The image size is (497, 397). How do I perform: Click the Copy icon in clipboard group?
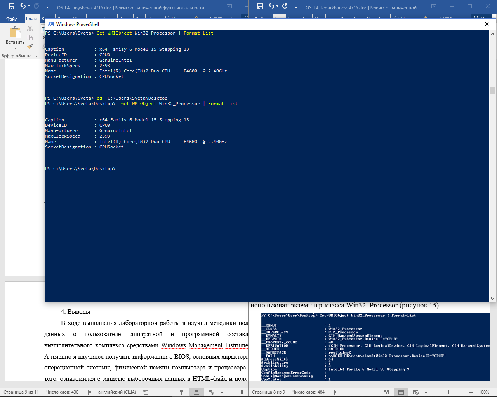pyautogui.click(x=30, y=38)
